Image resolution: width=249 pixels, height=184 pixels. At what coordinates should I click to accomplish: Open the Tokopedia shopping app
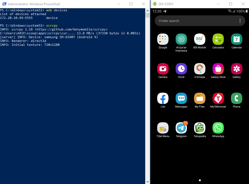200,128
